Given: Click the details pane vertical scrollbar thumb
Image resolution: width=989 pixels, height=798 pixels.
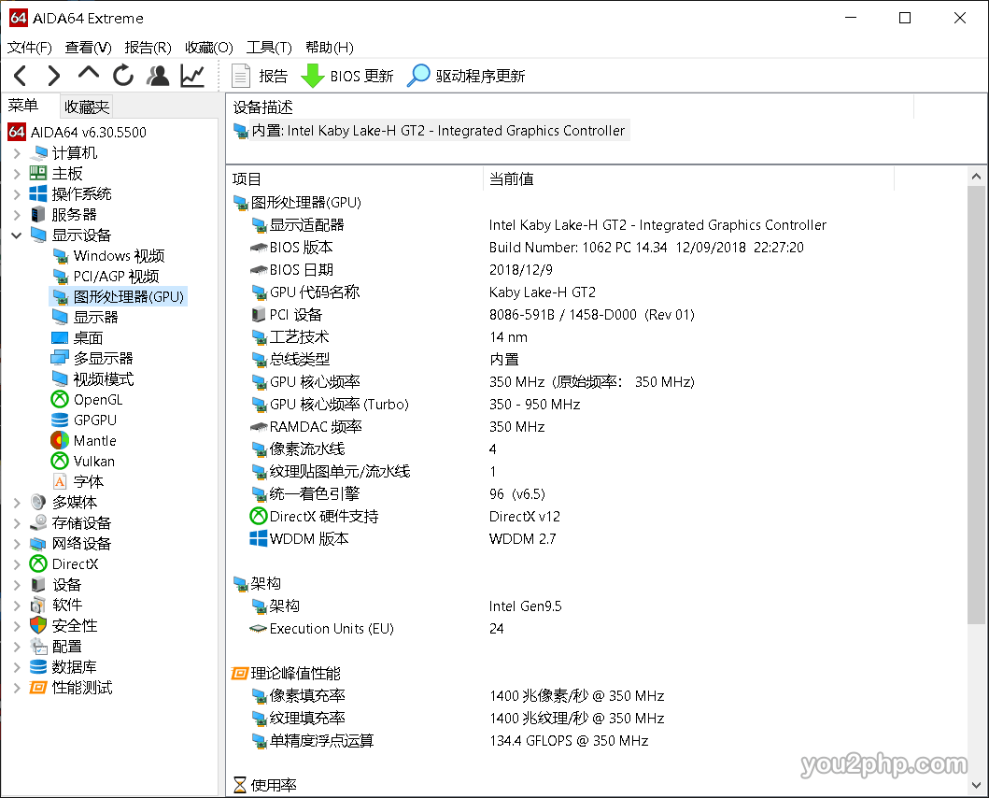Looking at the screenshot, I should point(976,405).
